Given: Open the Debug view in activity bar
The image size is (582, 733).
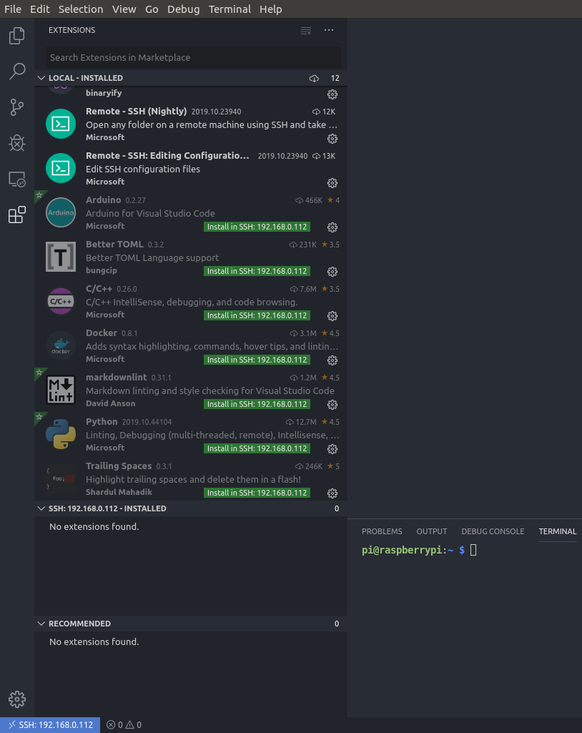Looking at the screenshot, I should point(17,143).
